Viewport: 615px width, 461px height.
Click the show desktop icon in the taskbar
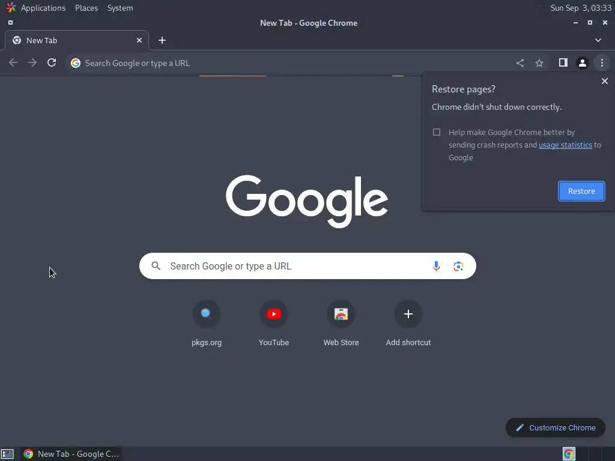[x=7, y=454]
